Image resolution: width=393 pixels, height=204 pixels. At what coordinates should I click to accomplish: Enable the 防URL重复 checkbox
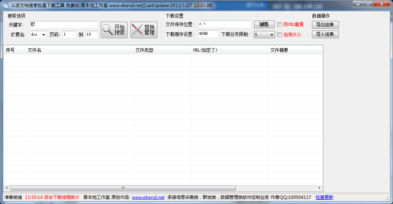pos(280,25)
